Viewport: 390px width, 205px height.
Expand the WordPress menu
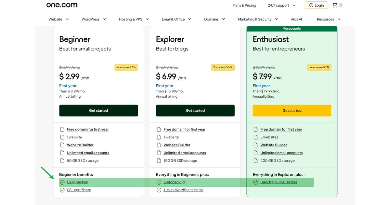tap(94, 19)
